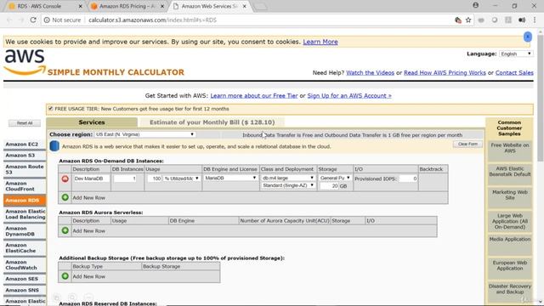Select Amazon CloudWatch in the sidebar
The width and height of the screenshot is (544, 306).
(x=25, y=264)
